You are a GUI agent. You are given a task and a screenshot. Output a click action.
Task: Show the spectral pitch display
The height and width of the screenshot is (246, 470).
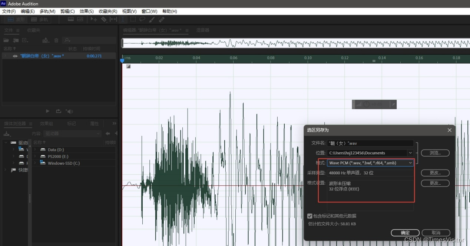[80, 19]
